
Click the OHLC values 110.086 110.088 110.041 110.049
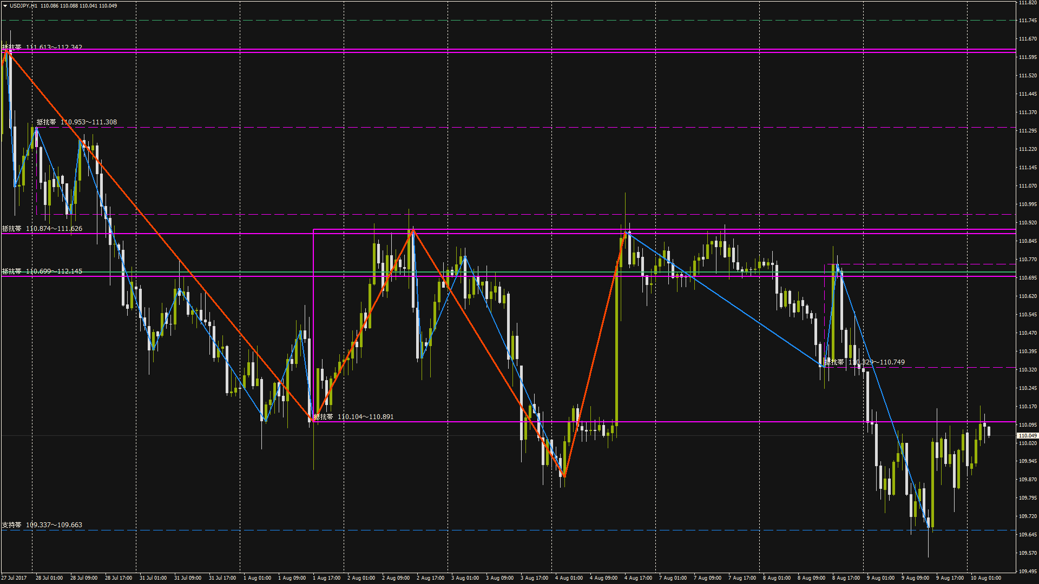click(x=79, y=6)
